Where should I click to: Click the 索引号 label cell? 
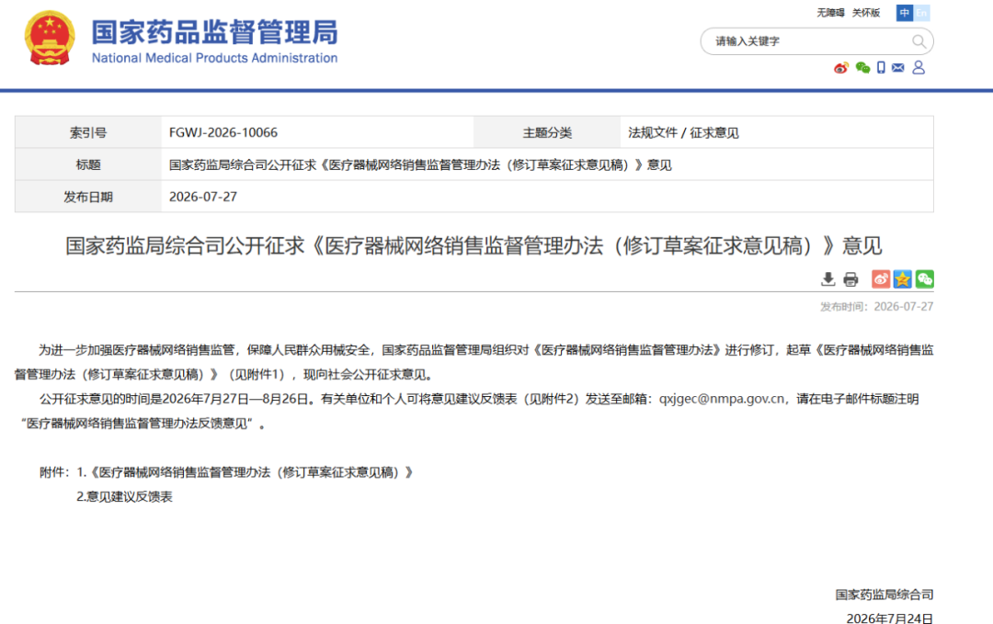coord(88,132)
